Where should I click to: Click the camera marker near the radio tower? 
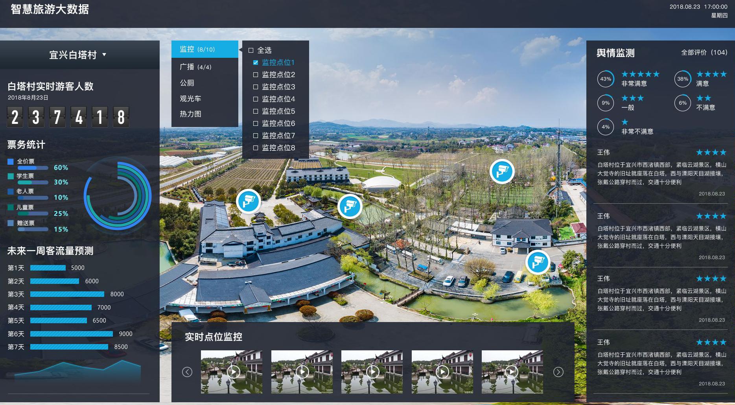502,171
